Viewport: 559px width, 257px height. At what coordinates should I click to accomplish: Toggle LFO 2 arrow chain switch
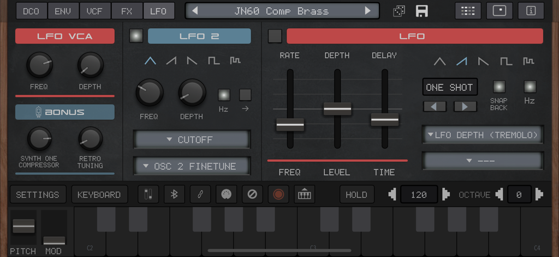point(245,95)
